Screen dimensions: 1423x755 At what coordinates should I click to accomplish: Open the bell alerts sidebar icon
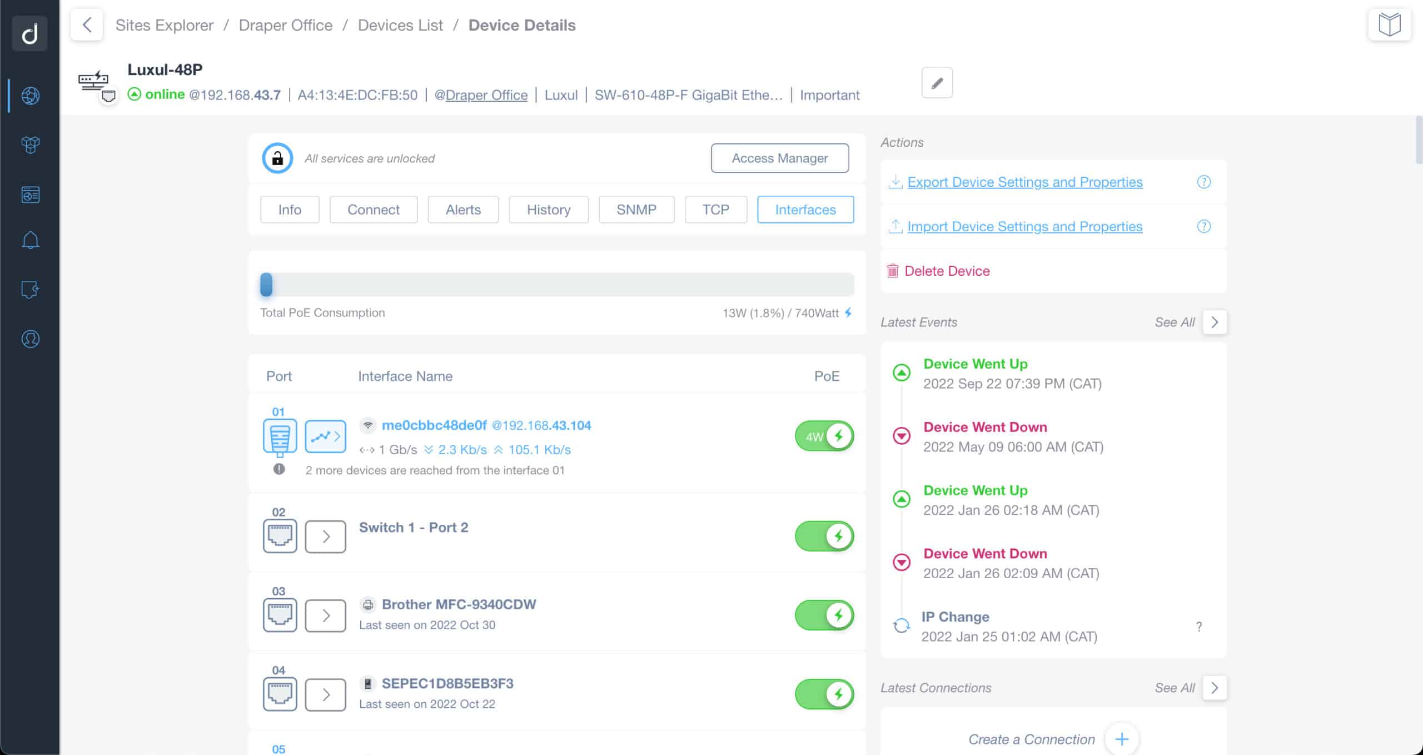click(31, 241)
